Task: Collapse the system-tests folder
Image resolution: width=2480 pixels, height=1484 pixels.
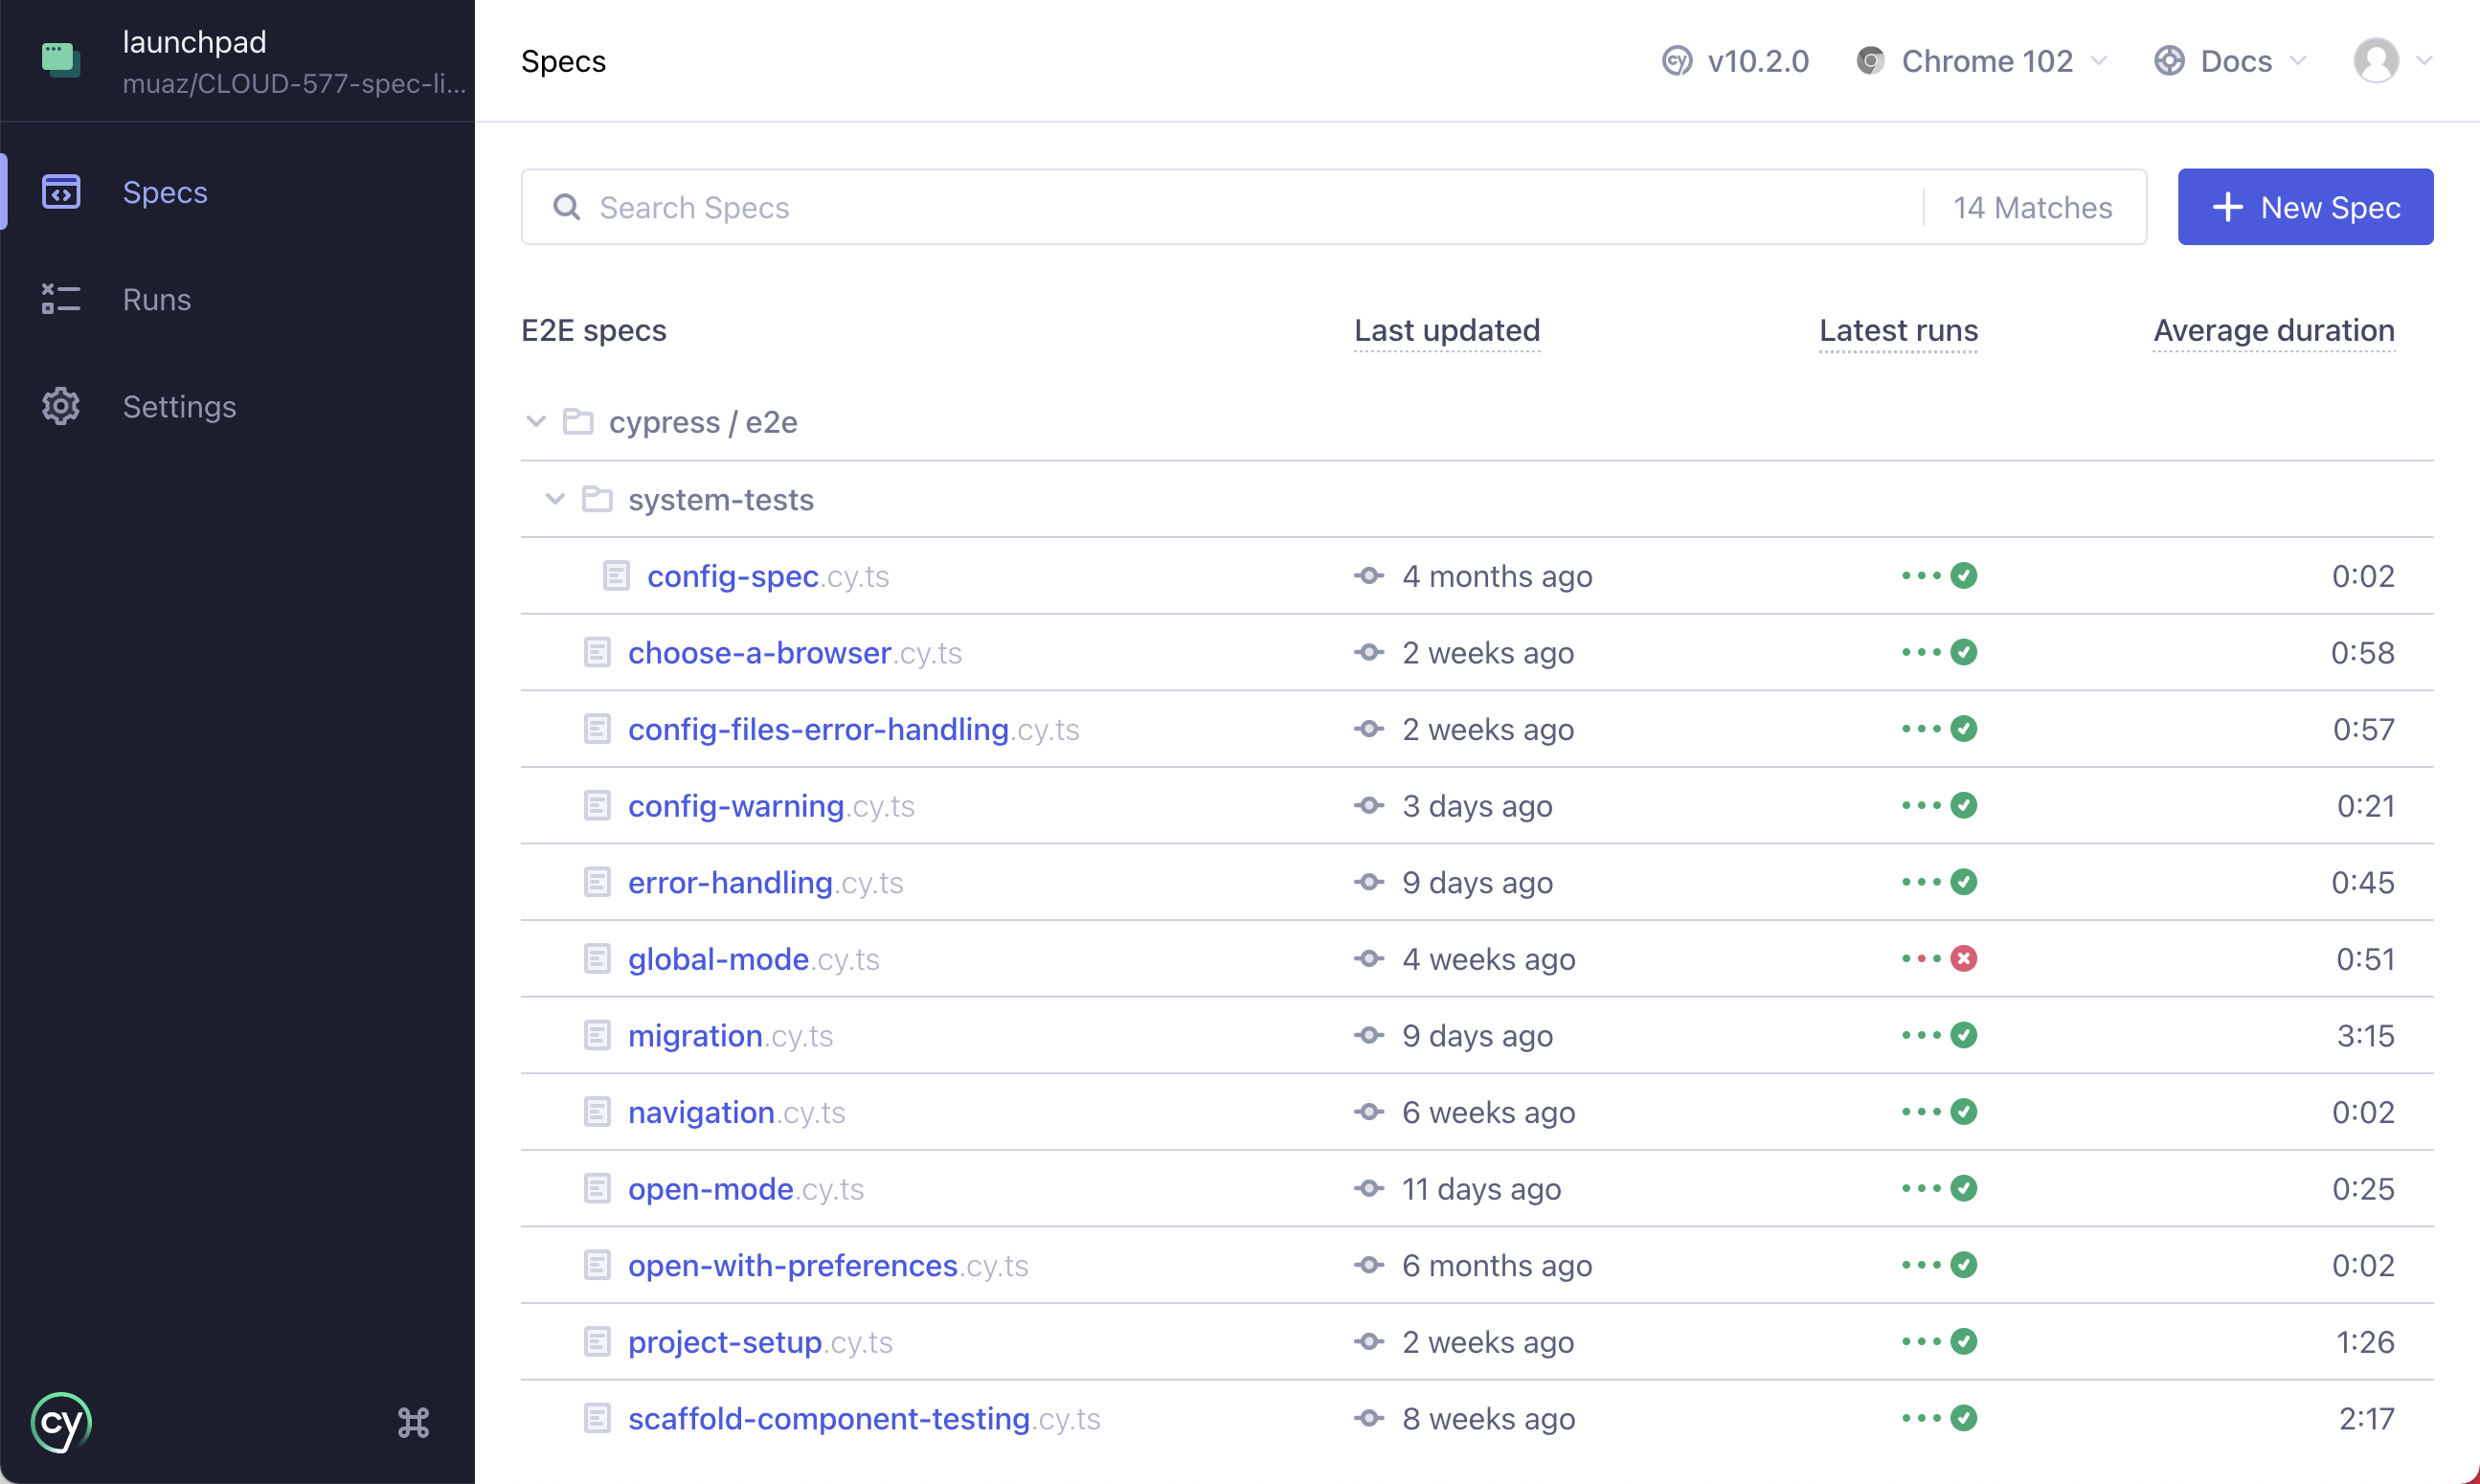Action: (555, 499)
